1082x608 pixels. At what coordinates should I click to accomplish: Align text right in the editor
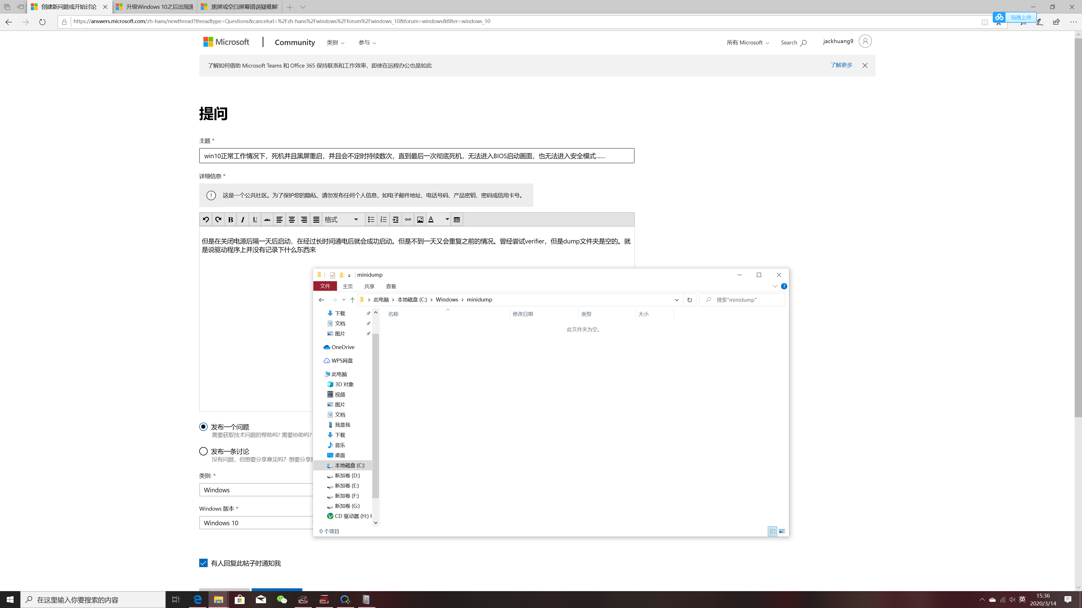click(304, 220)
